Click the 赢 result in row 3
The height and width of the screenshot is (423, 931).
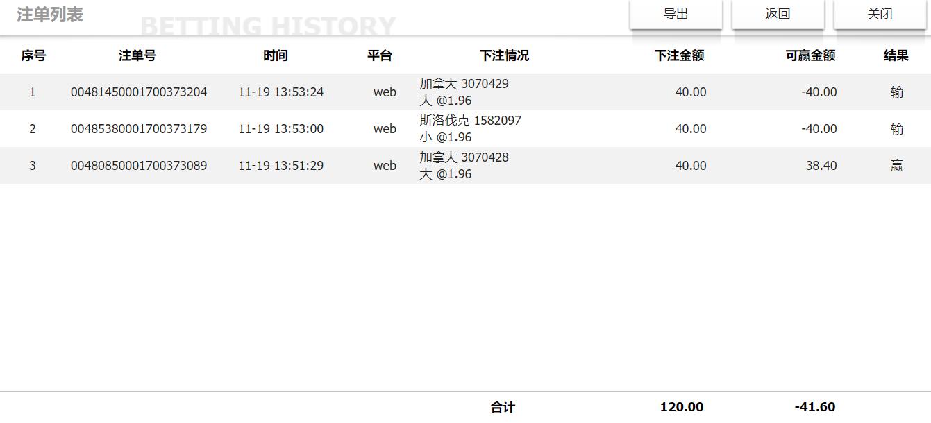[x=897, y=166]
